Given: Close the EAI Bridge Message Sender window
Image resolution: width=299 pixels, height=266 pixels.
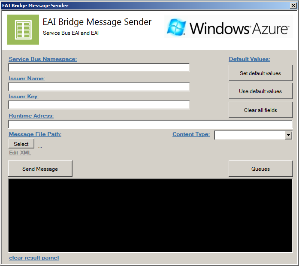Looking at the screenshot, I should coord(293,6).
